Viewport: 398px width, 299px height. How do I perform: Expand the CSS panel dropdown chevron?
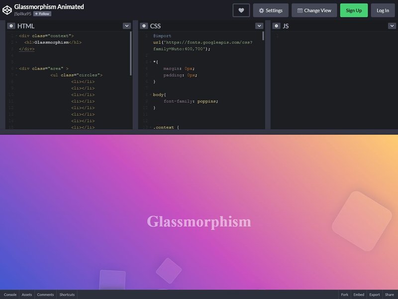click(259, 26)
